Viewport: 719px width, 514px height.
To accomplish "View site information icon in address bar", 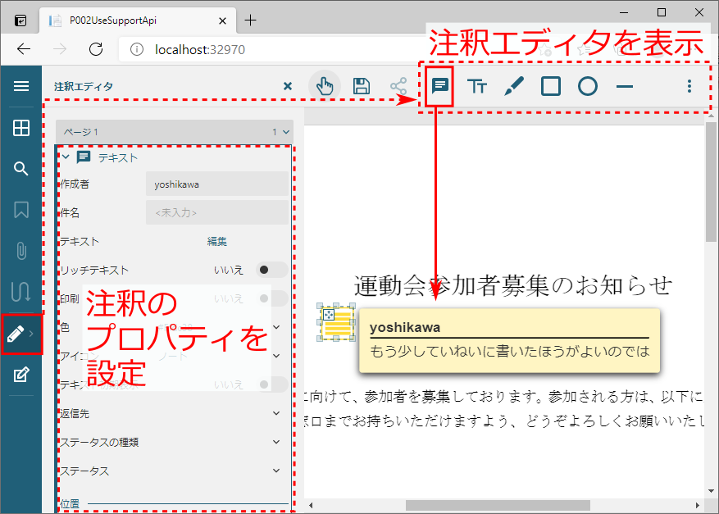I will click(x=137, y=49).
